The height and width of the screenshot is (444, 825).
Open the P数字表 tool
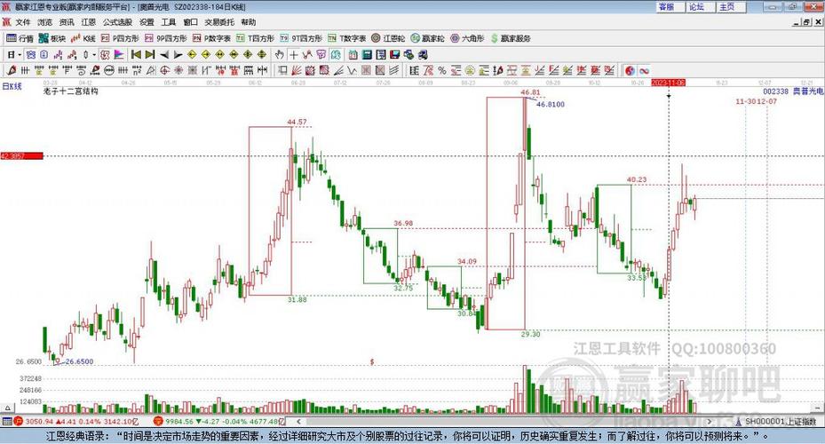pos(211,38)
